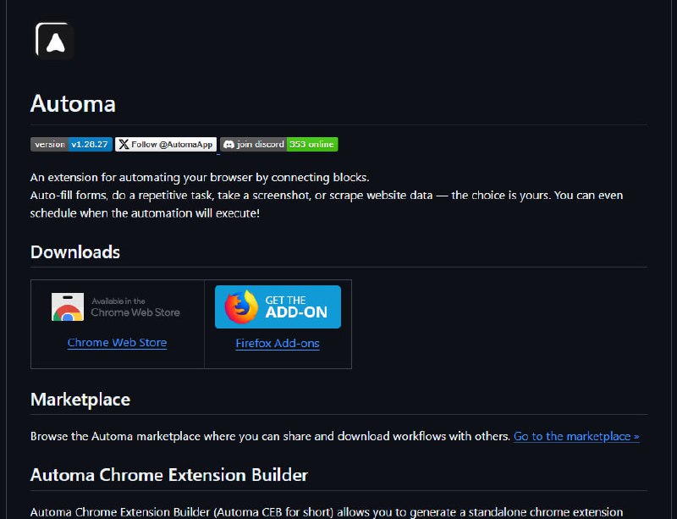Click the text 'Browse the Automa marketplace'
This screenshot has height=519, width=677.
pyautogui.click(x=115, y=437)
